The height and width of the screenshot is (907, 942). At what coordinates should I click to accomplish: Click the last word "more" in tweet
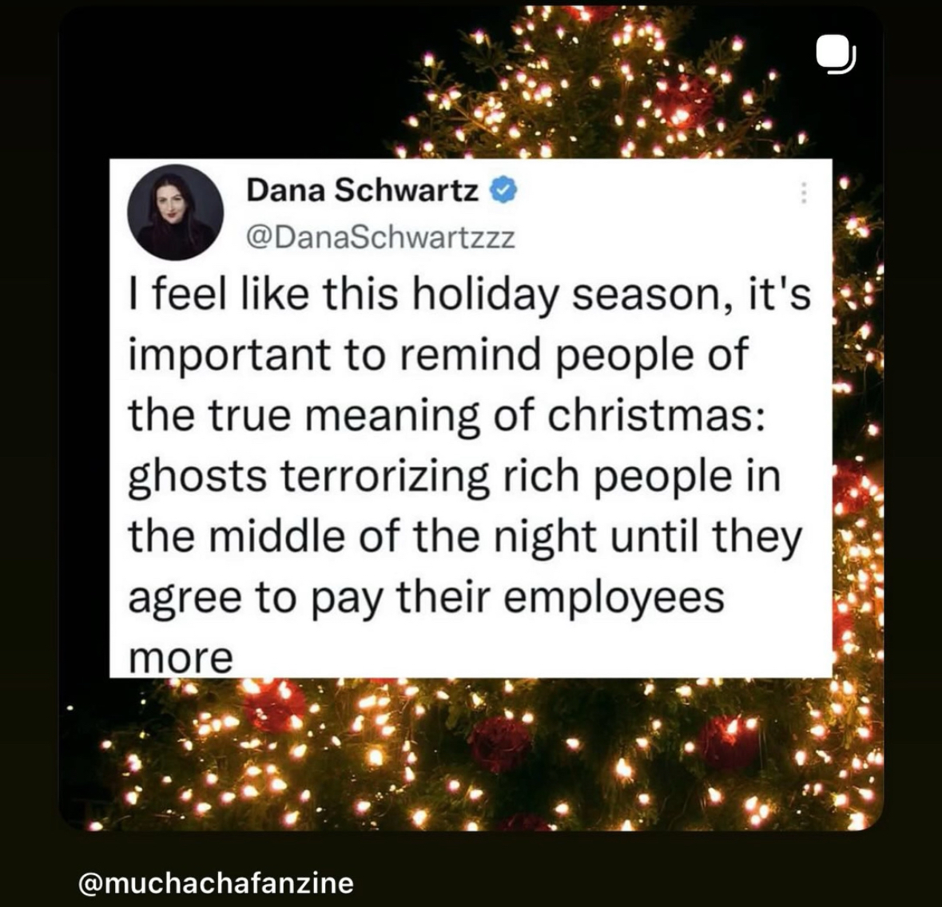pos(181,658)
